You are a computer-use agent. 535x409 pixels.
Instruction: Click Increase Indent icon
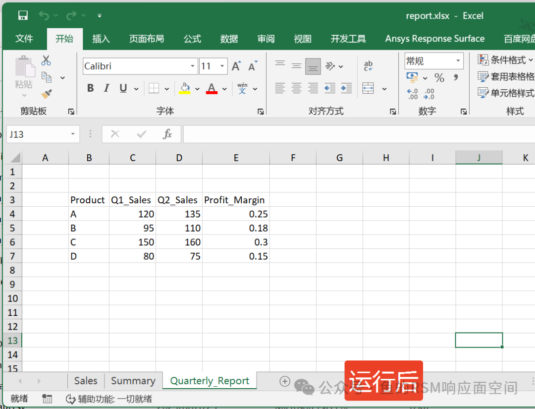(x=346, y=88)
